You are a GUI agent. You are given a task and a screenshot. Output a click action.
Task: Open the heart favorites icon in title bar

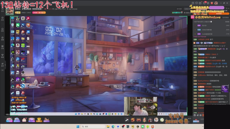click(197, 3)
